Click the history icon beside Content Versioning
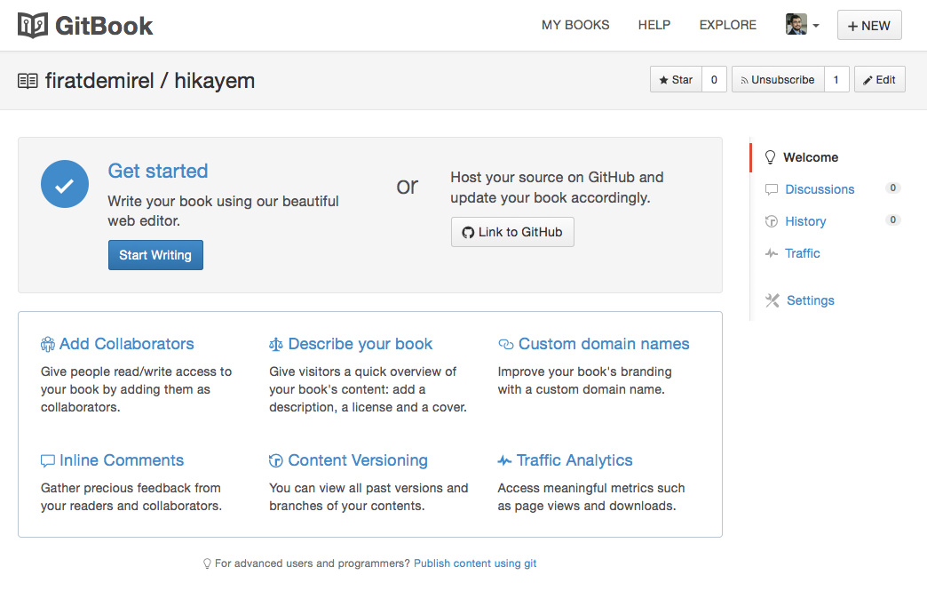927x591 pixels. pyautogui.click(x=276, y=460)
